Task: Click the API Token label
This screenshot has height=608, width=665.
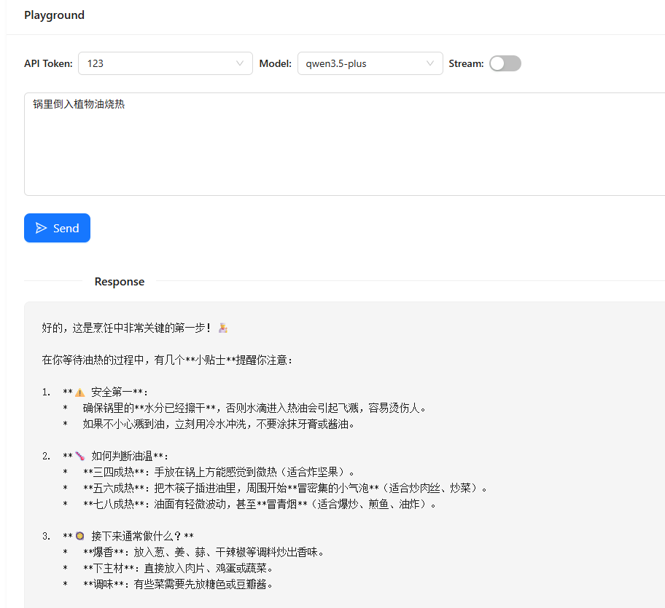Action: click(48, 63)
